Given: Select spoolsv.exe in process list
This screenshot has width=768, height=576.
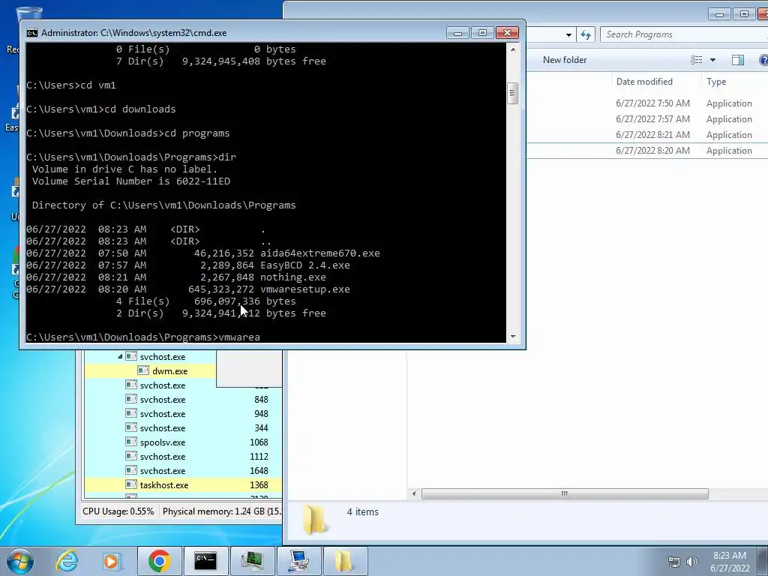Looking at the screenshot, I should [x=183, y=442].
